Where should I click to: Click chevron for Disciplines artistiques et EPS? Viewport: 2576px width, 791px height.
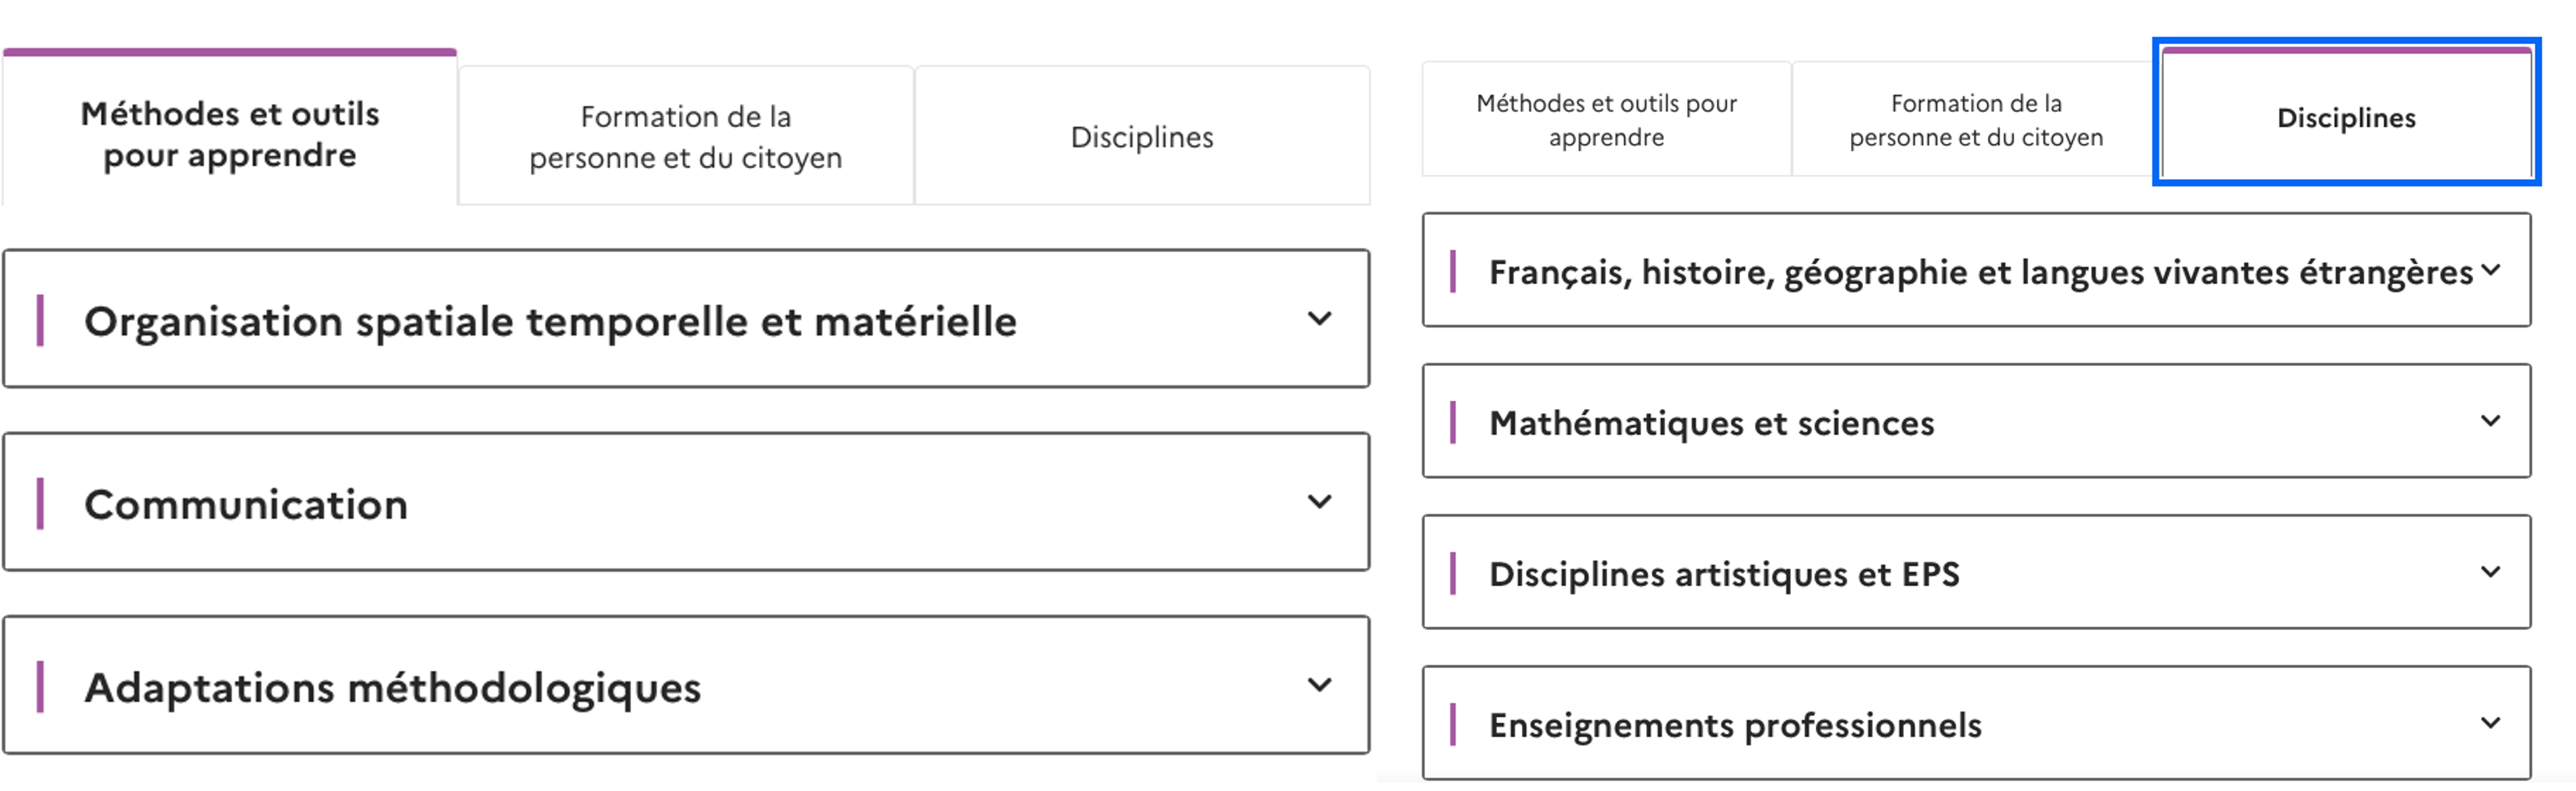coord(2490,571)
